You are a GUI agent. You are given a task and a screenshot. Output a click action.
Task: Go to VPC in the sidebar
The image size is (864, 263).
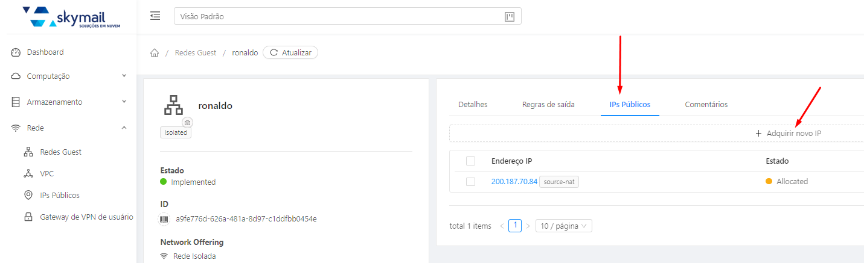[x=46, y=173]
